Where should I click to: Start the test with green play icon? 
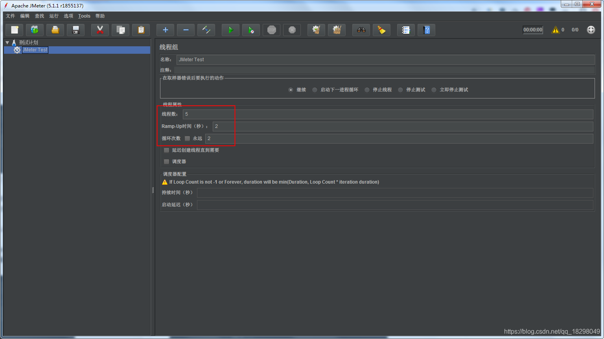point(231,30)
